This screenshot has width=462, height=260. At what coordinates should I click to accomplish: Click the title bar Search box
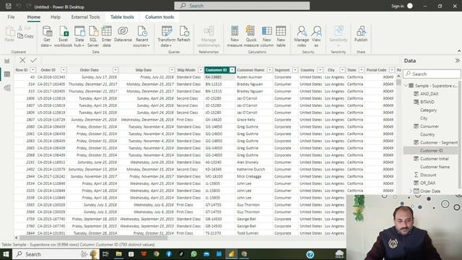click(x=242, y=6)
